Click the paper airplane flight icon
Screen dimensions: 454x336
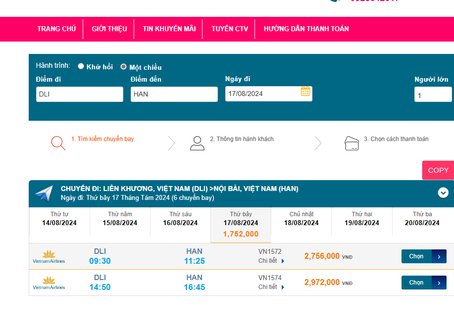44,193
